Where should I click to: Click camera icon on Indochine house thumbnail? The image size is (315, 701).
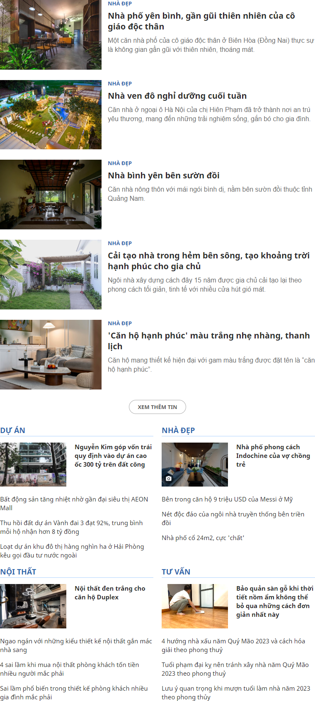(x=168, y=478)
